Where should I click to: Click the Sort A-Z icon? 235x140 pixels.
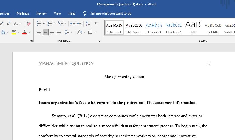[x=88, y=24]
